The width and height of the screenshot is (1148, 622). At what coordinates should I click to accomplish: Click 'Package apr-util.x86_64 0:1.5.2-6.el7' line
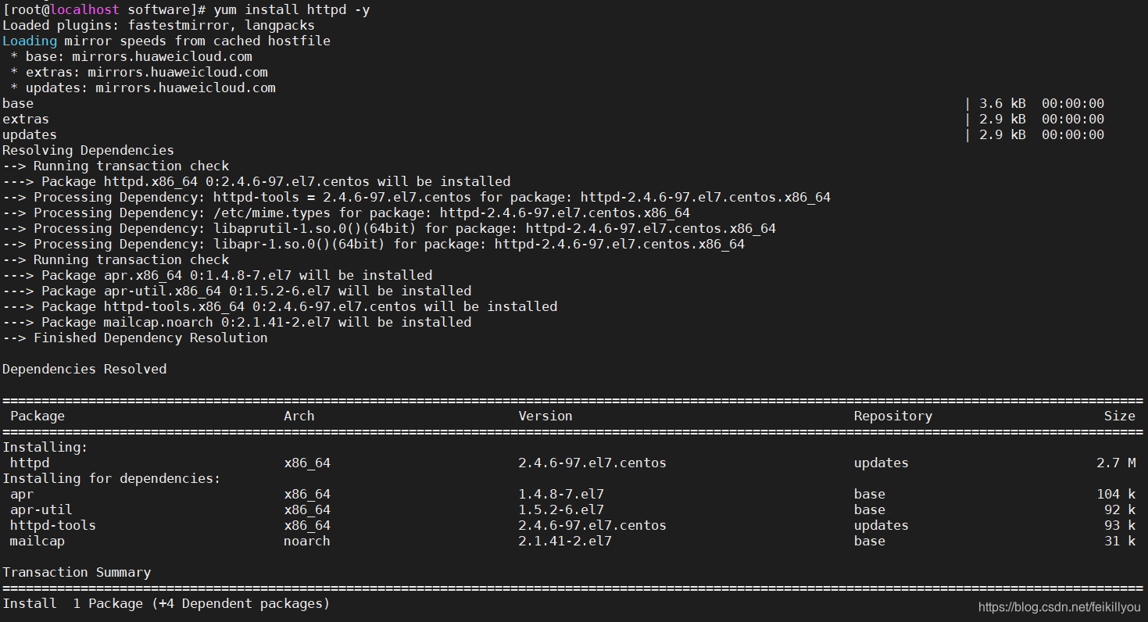tap(237, 291)
